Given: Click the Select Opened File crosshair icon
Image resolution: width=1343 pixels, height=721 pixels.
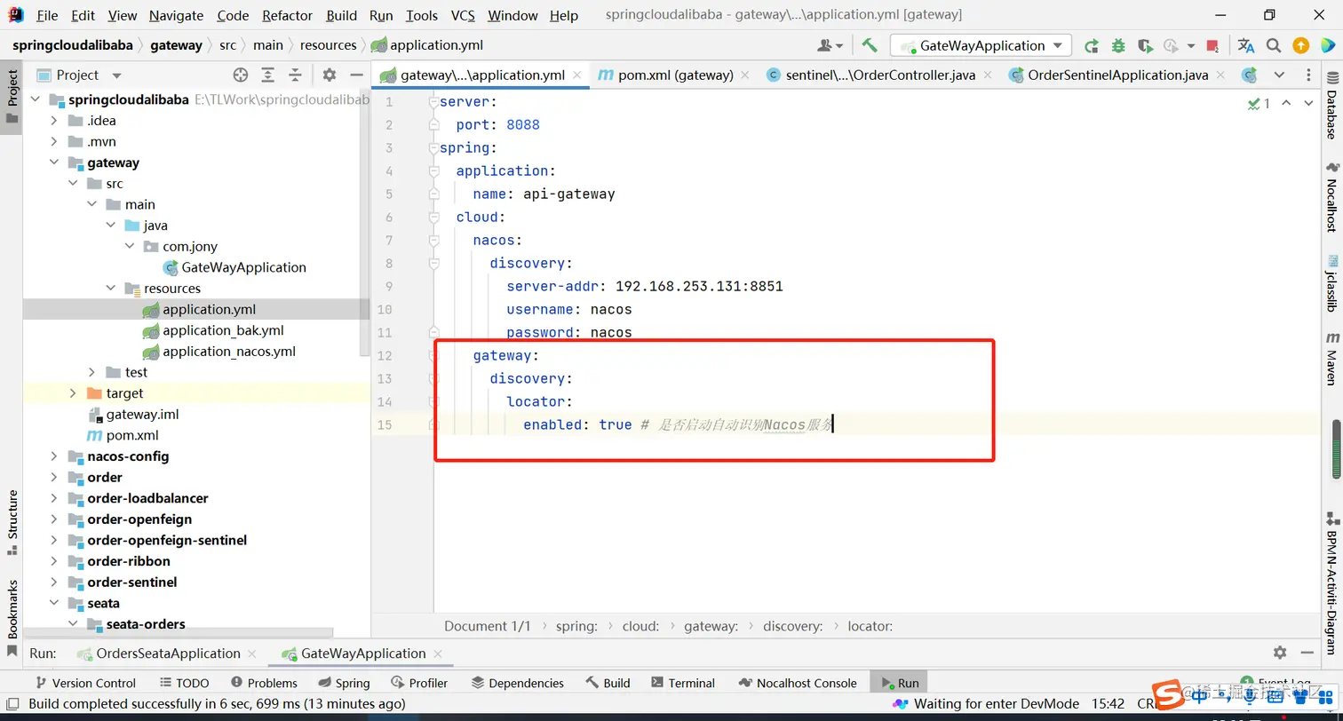Looking at the screenshot, I should click(240, 75).
